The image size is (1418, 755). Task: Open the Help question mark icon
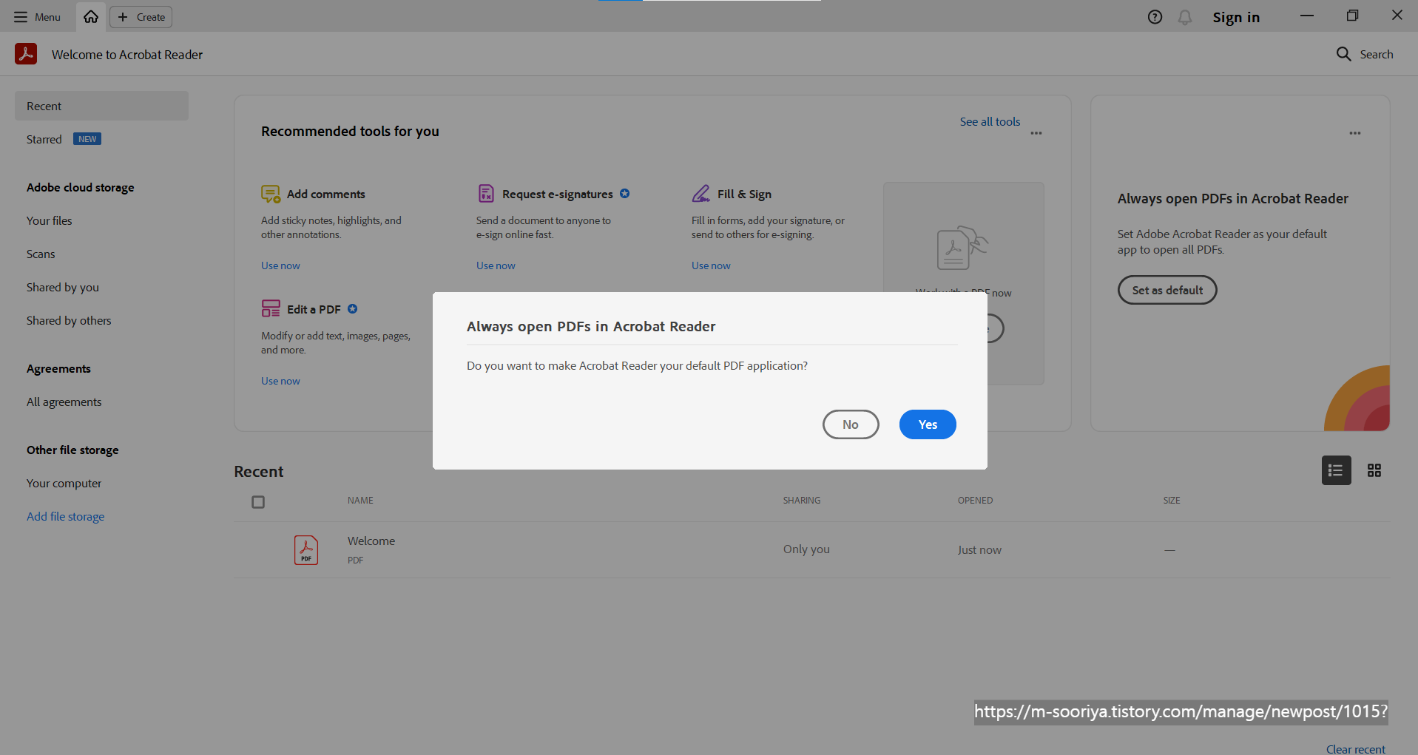(x=1155, y=17)
